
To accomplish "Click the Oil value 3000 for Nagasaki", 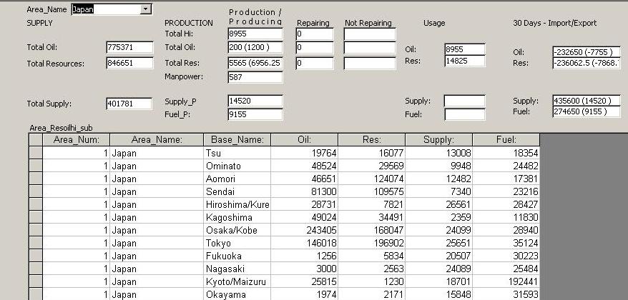I will [305, 269].
